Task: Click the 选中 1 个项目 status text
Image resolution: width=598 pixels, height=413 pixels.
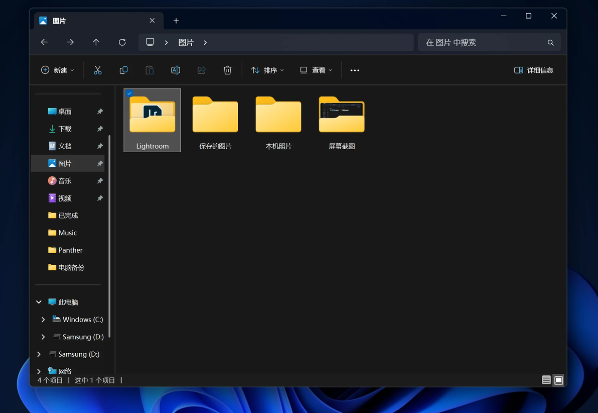Action: pos(95,380)
